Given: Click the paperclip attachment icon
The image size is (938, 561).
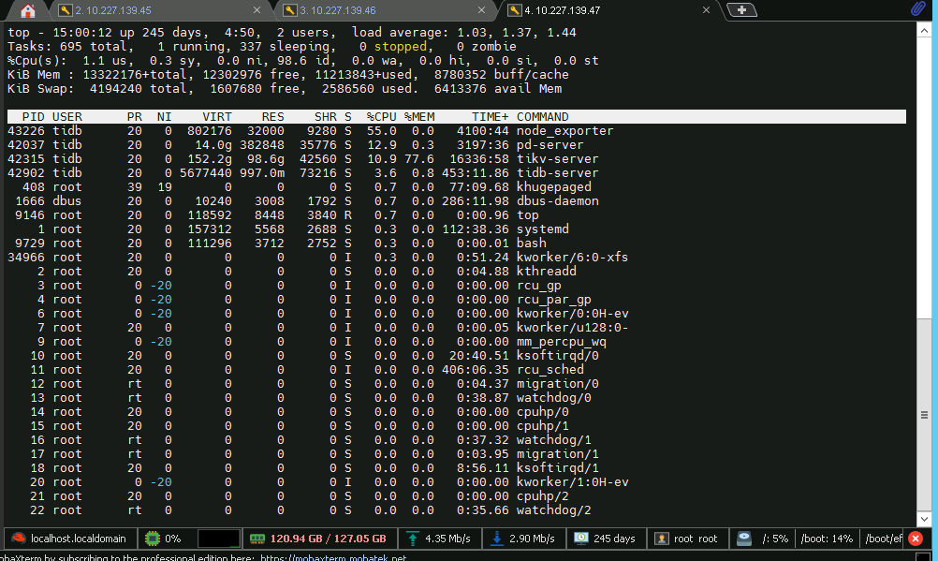Looking at the screenshot, I should [918, 10].
